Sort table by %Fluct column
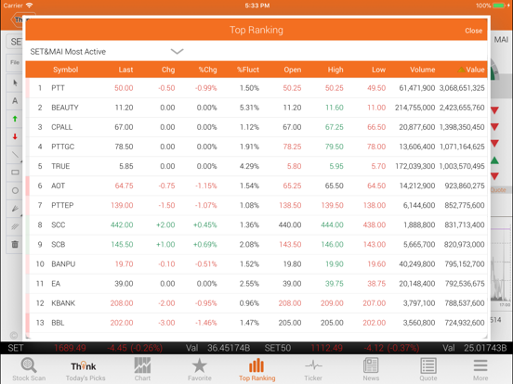This screenshot has height=384, width=513. (x=248, y=70)
